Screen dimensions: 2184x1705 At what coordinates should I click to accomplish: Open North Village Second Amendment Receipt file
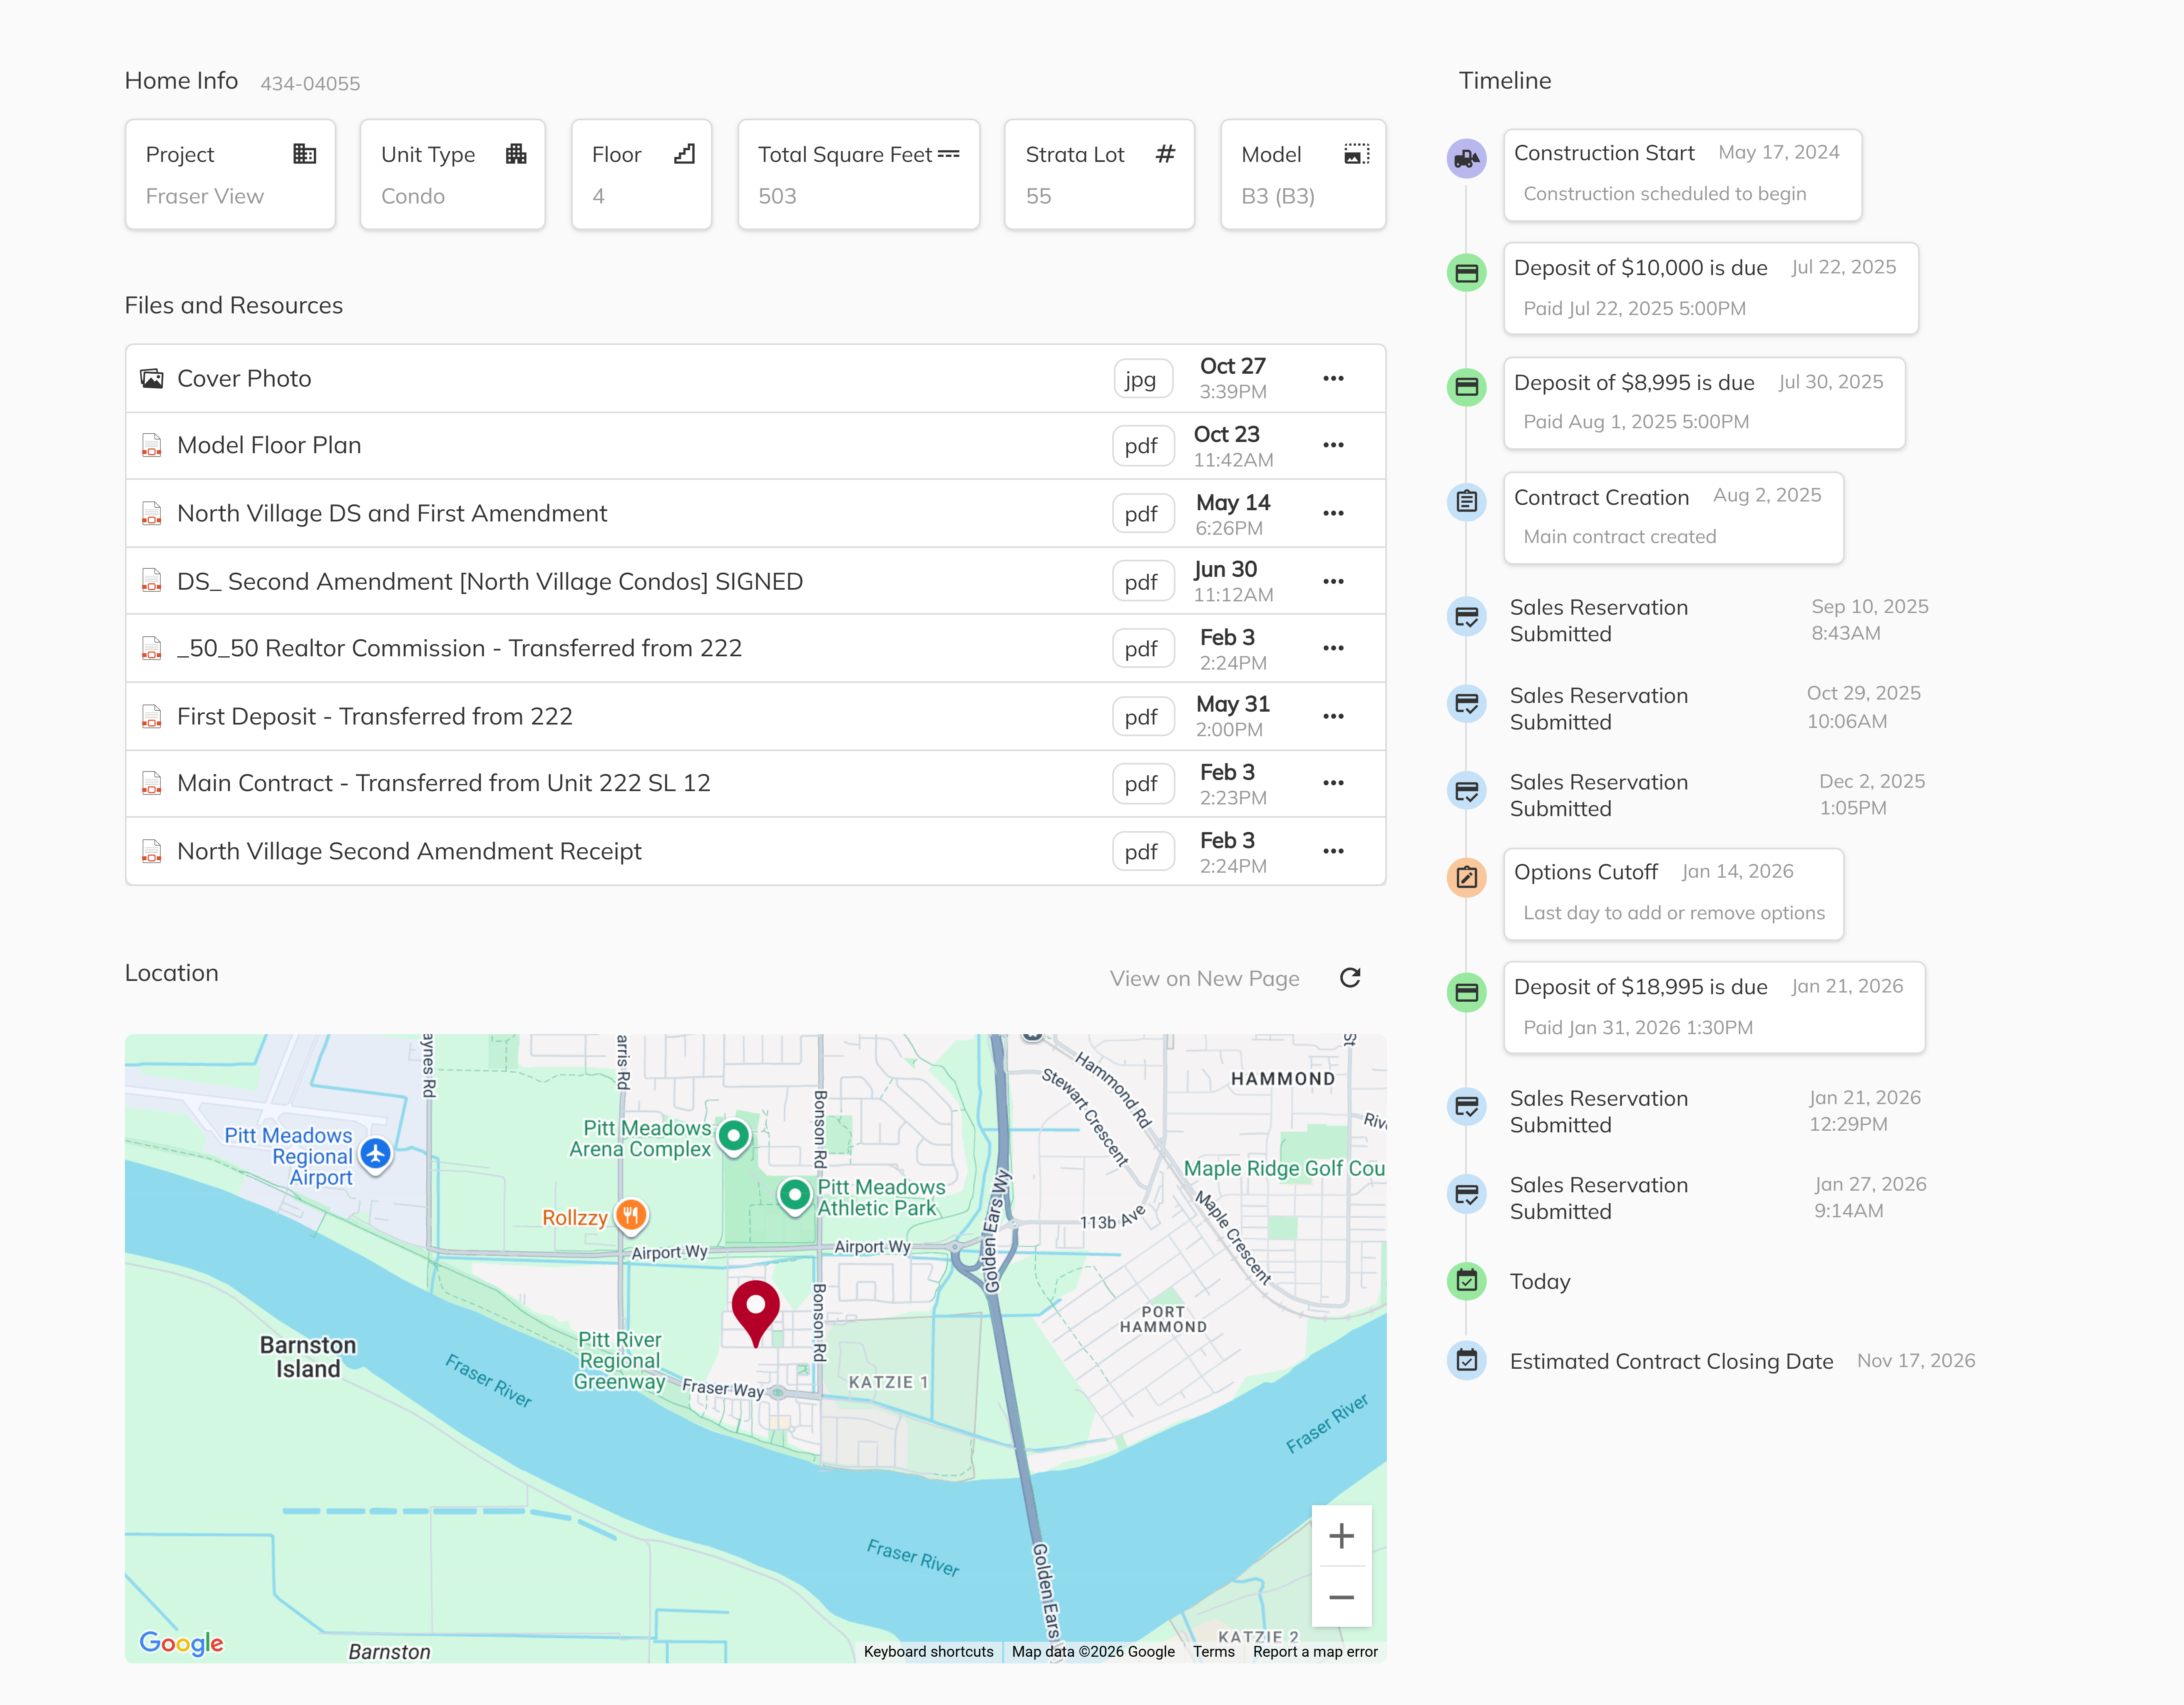click(x=409, y=852)
